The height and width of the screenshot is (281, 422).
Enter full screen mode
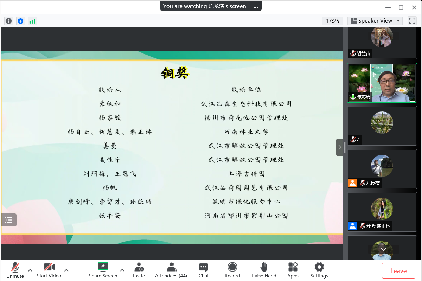pos(412,21)
